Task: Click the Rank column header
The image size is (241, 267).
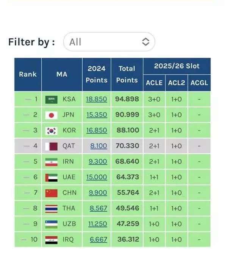Action: click(28, 74)
